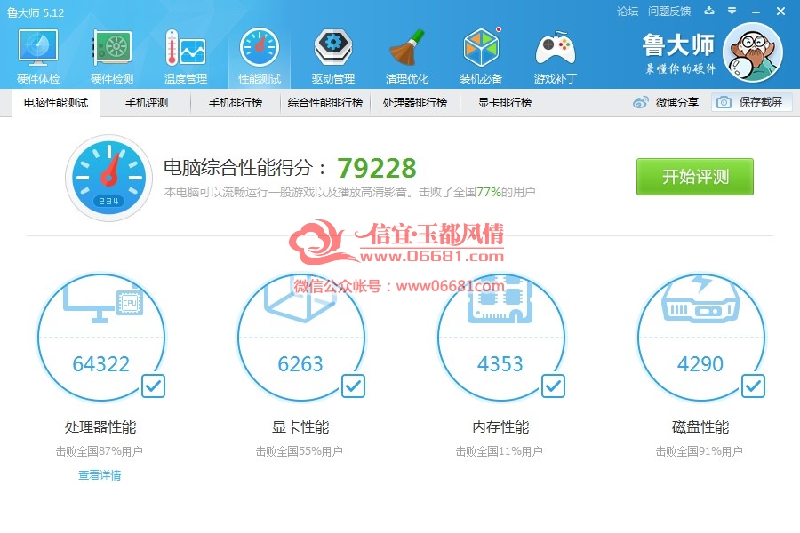Select 性能测试 performance test icon
The width and height of the screenshot is (800, 533).
coord(260,47)
